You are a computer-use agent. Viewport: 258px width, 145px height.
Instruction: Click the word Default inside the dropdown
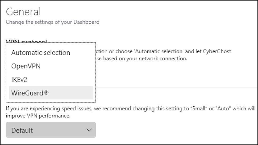coord(22,130)
